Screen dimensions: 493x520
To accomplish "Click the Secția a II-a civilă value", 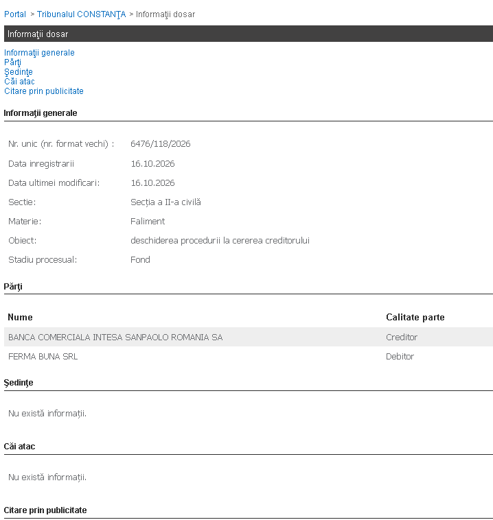I will [x=165, y=202].
